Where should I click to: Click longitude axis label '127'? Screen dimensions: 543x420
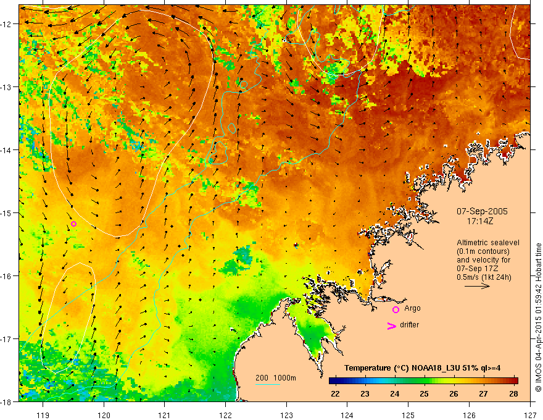tap(530, 415)
